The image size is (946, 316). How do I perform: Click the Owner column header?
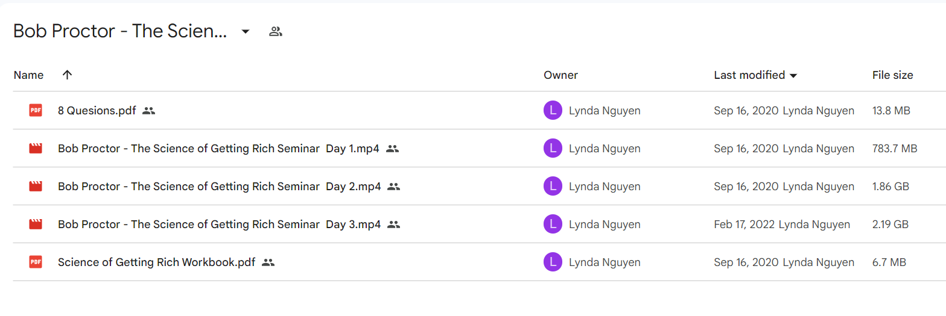560,75
